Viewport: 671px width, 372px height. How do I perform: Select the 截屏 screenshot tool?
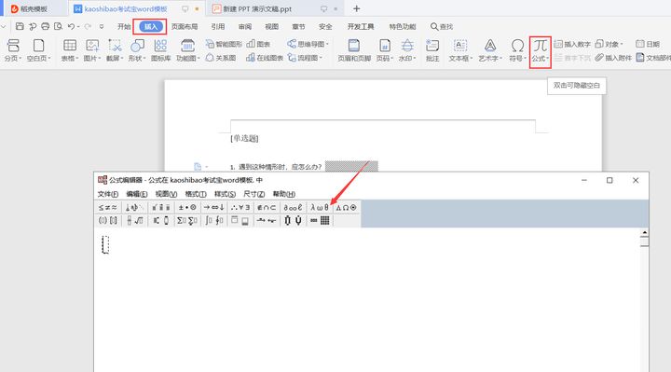[x=115, y=50]
